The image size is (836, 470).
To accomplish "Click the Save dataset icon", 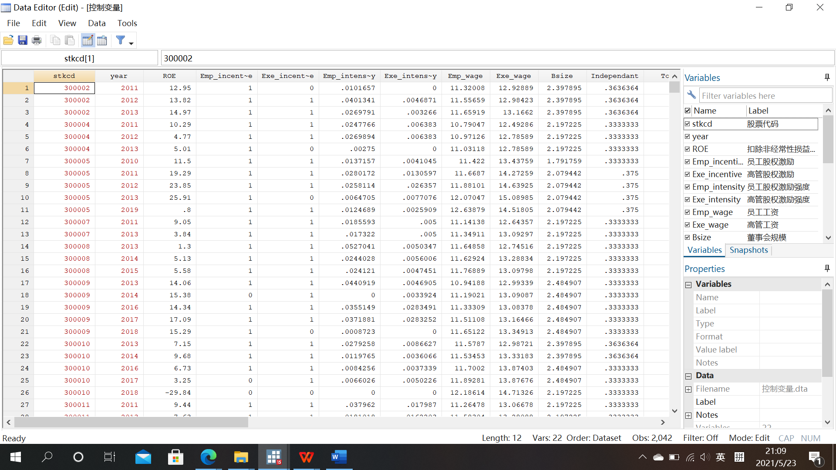I will pyautogui.click(x=23, y=41).
